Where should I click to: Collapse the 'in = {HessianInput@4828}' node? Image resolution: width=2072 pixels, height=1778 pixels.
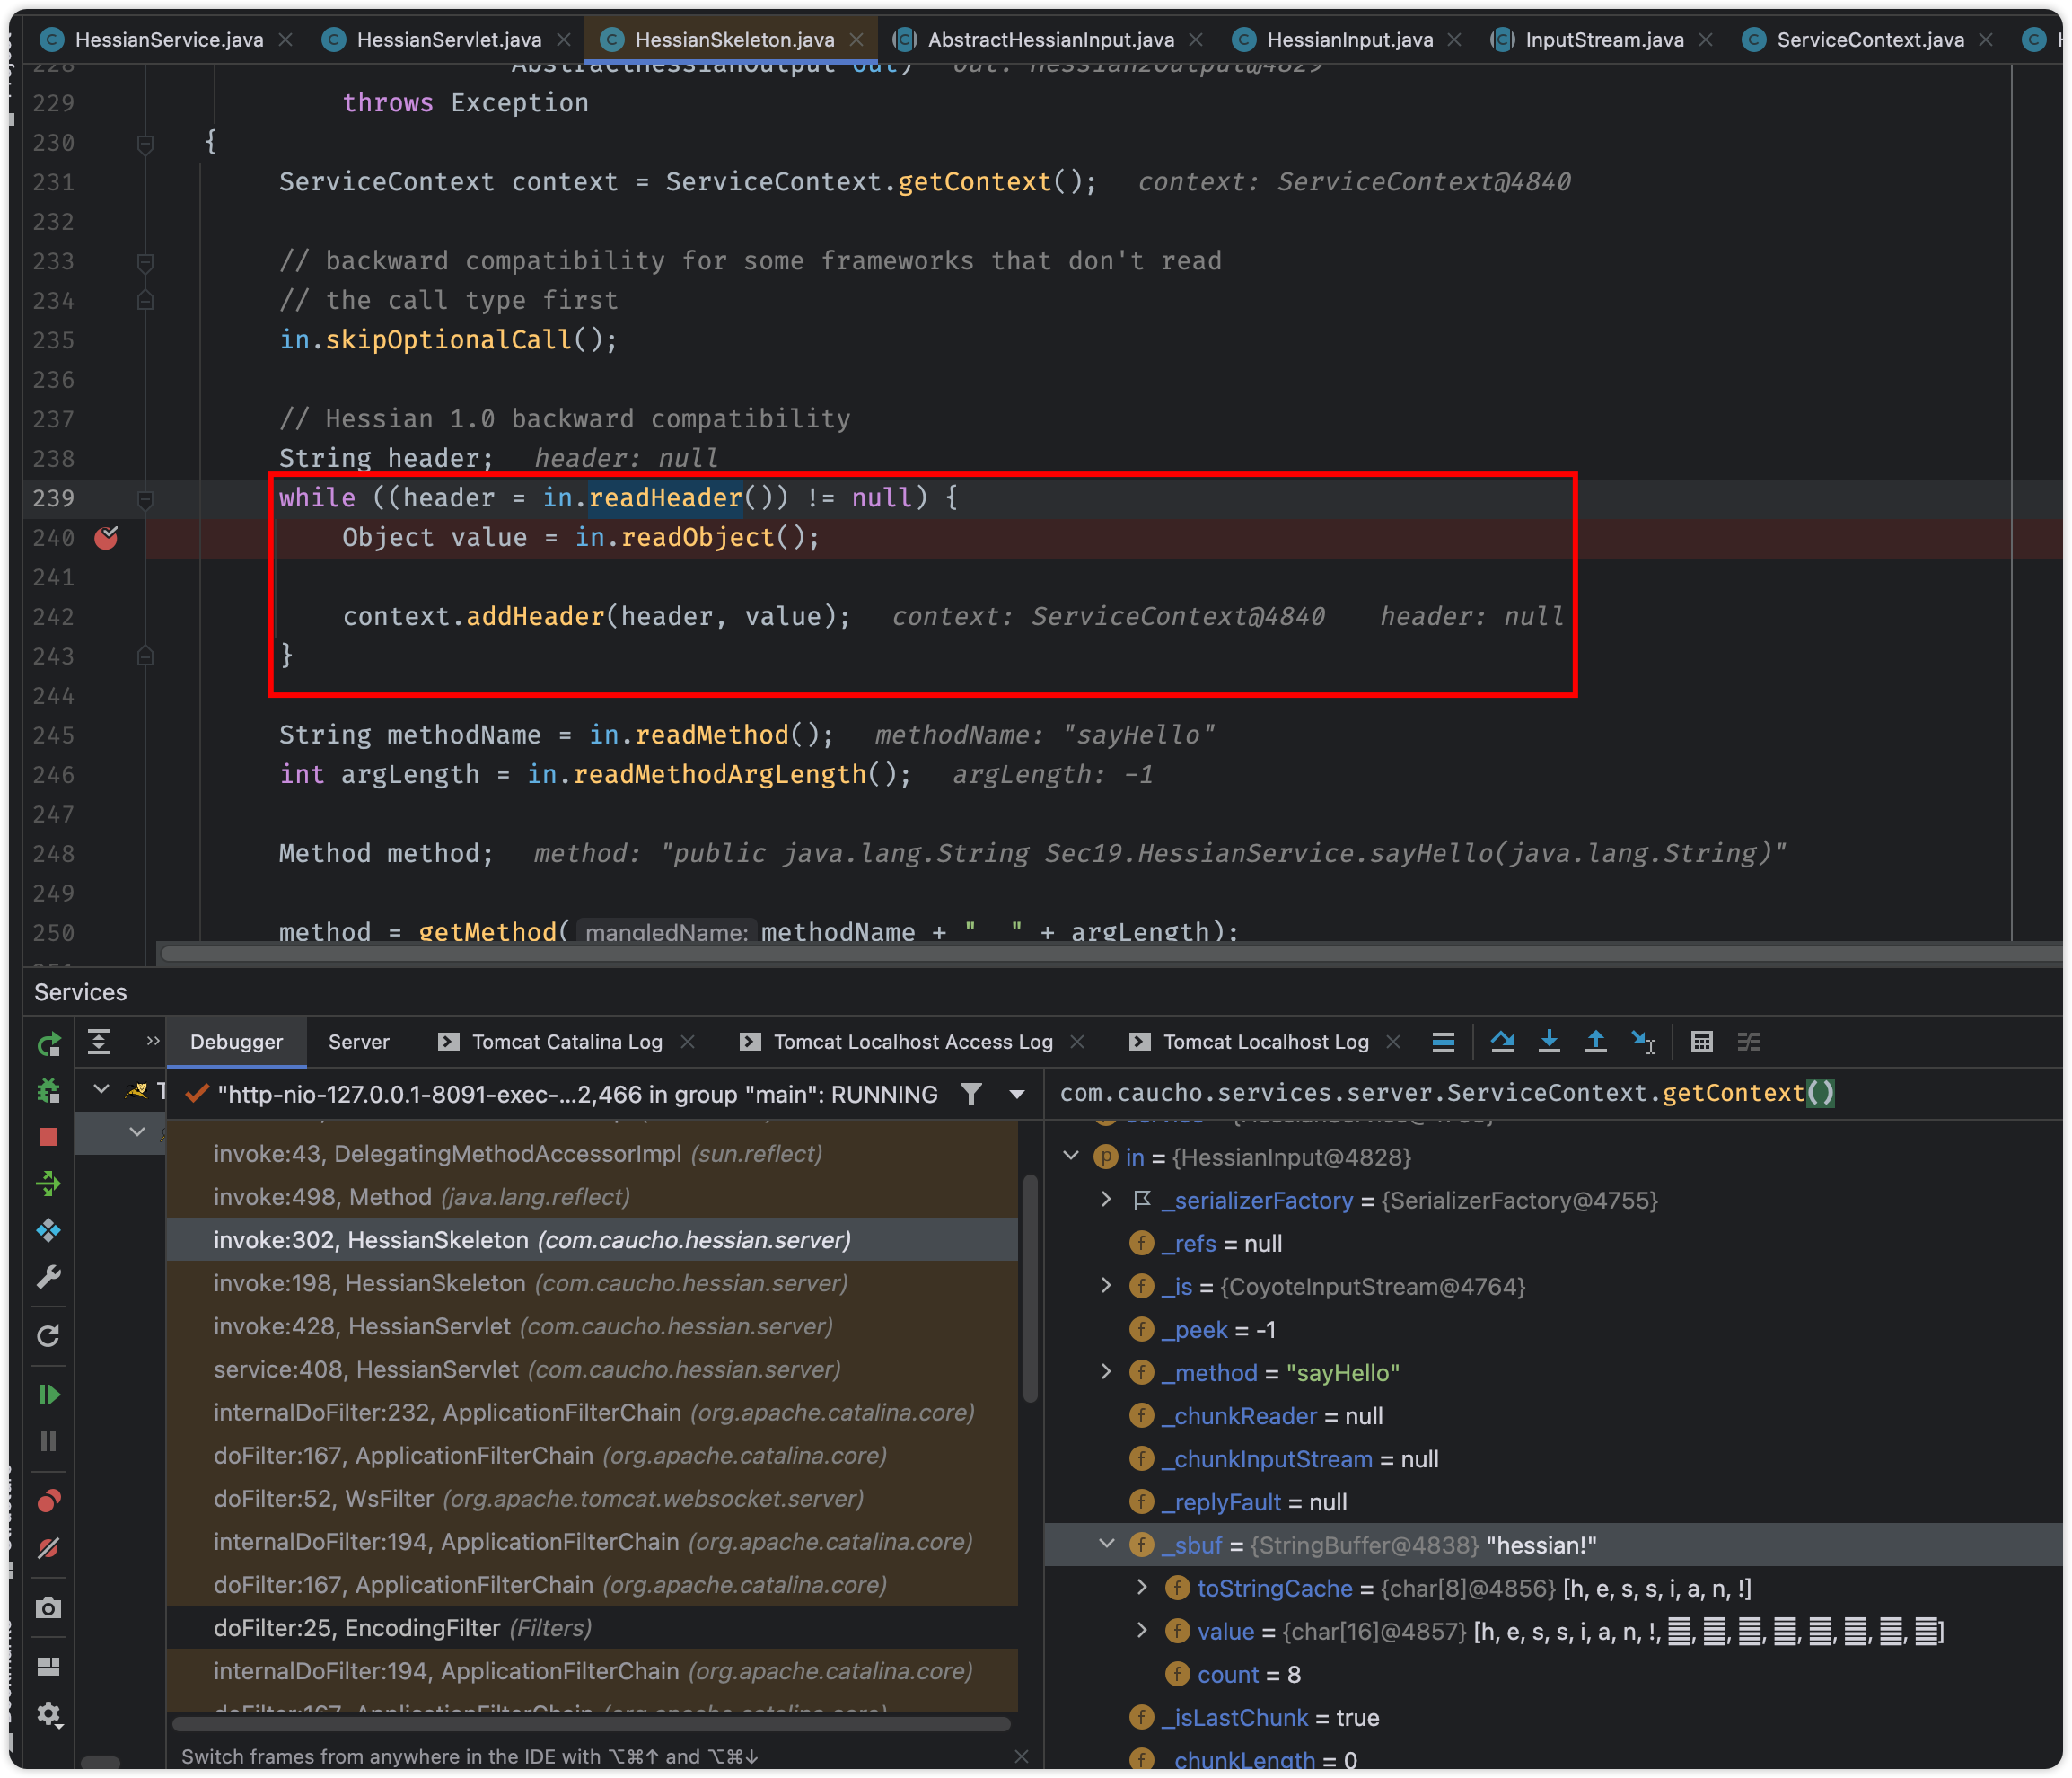pos(1071,1157)
